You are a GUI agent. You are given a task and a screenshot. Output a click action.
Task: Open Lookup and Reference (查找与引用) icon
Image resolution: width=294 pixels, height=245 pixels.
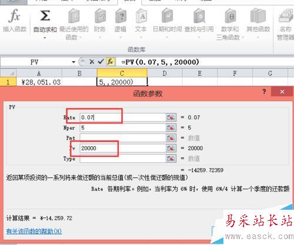pos(199,16)
